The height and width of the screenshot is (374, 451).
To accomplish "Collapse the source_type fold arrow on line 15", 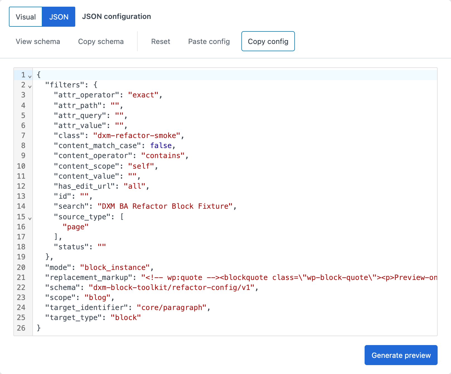I will click(x=30, y=218).
